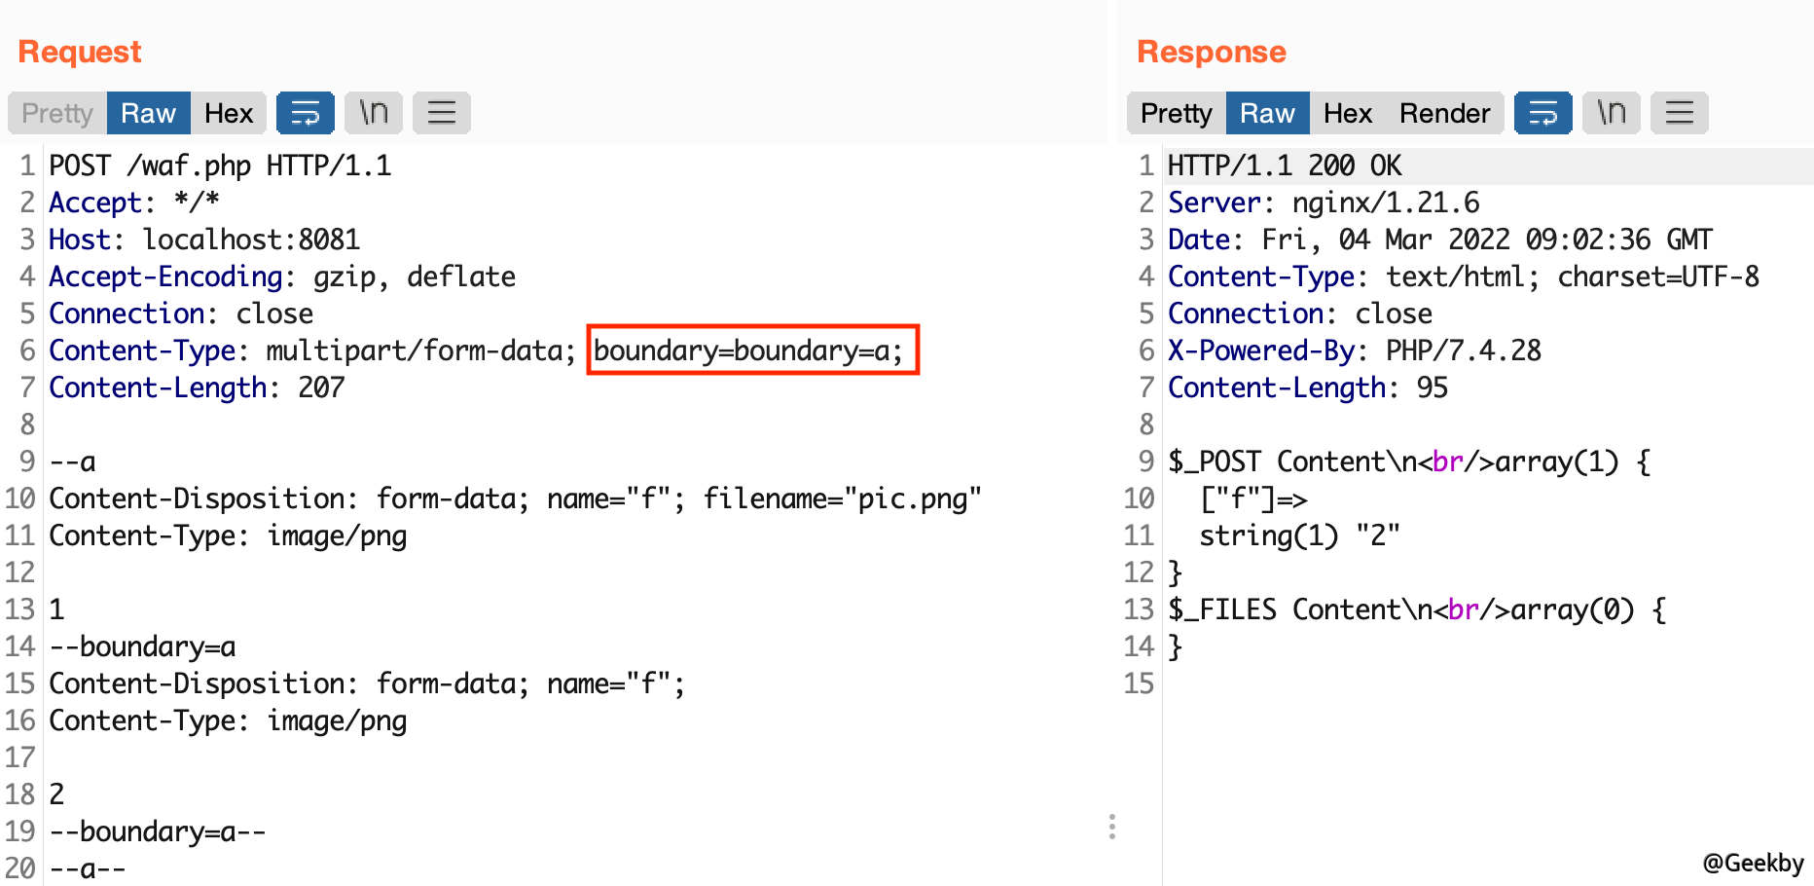The height and width of the screenshot is (886, 1814).
Task: Switch Response view to Pretty tab
Action: [1176, 113]
